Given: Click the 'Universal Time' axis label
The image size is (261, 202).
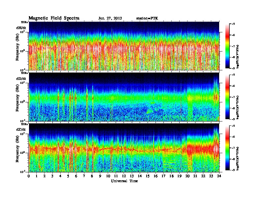Looking at the screenshot, I should tap(124, 181).
